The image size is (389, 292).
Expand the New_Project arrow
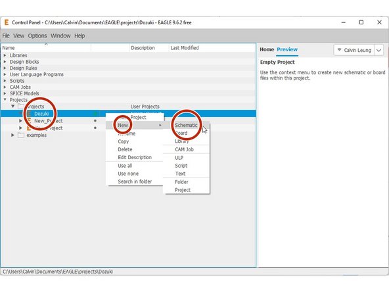pos(20,120)
